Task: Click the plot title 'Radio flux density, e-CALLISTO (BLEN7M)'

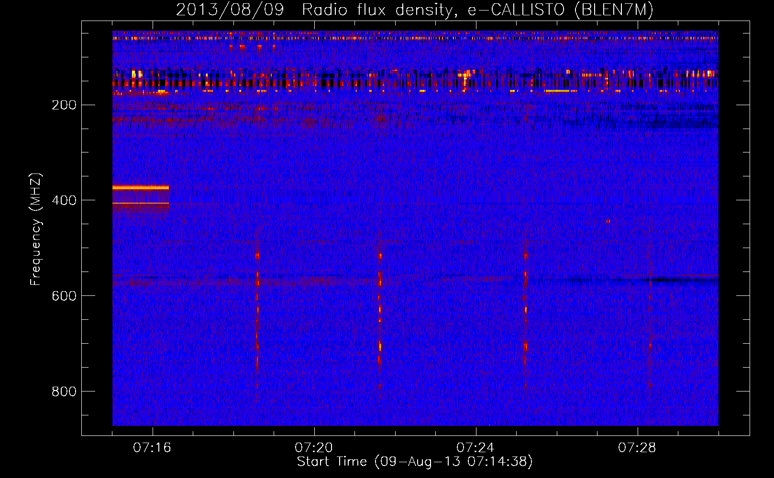Action: (x=477, y=10)
